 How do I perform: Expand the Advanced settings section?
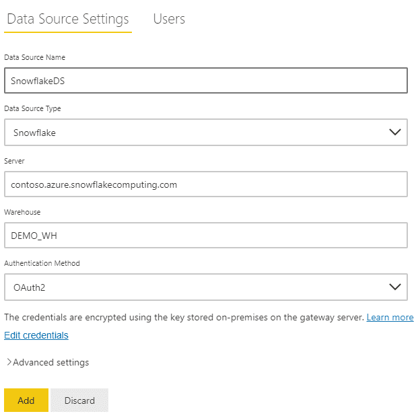(48, 362)
